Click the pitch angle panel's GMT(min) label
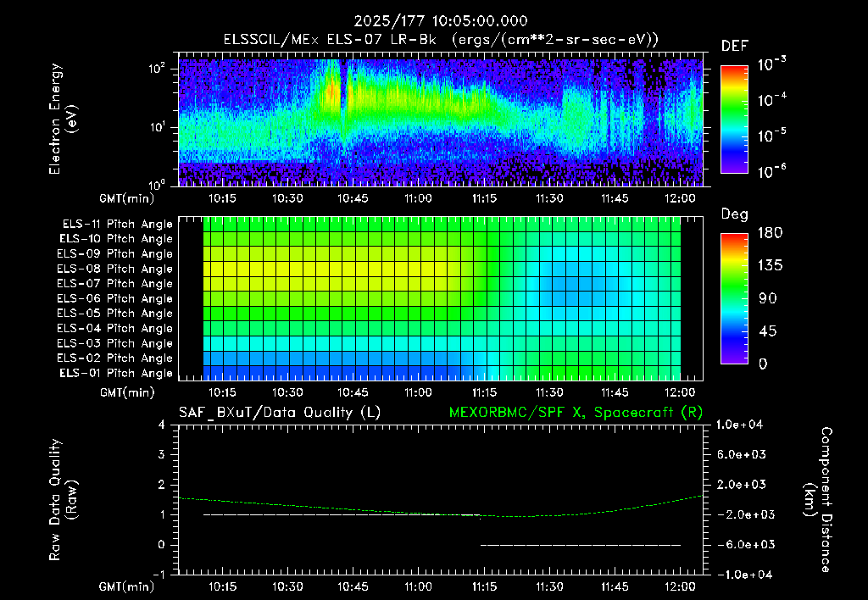The image size is (868, 600). click(x=126, y=393)
